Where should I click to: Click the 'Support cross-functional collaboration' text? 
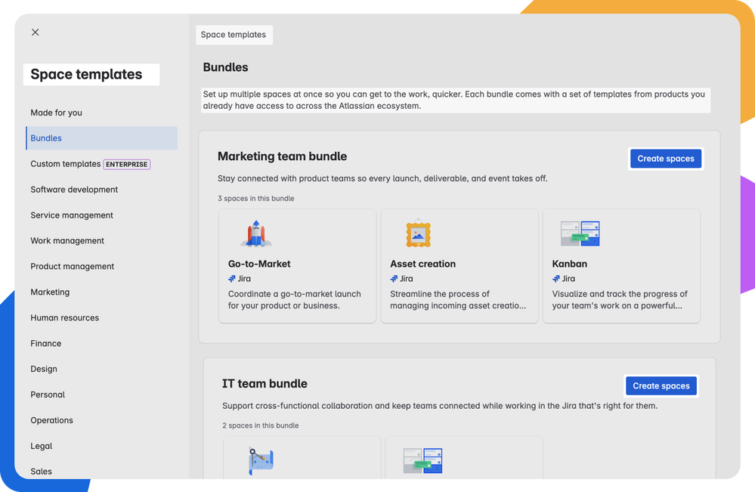coord(440,406)
